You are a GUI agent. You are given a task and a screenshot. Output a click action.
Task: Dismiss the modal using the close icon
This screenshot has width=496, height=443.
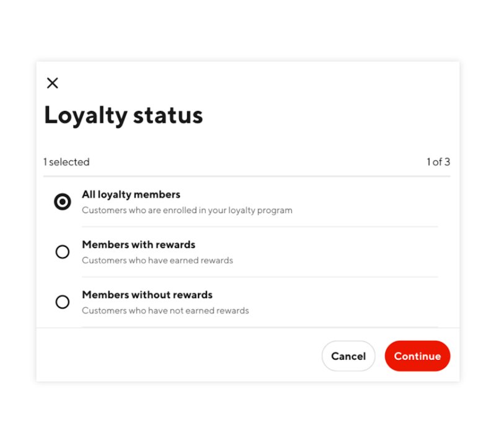[x=53, y=83]
